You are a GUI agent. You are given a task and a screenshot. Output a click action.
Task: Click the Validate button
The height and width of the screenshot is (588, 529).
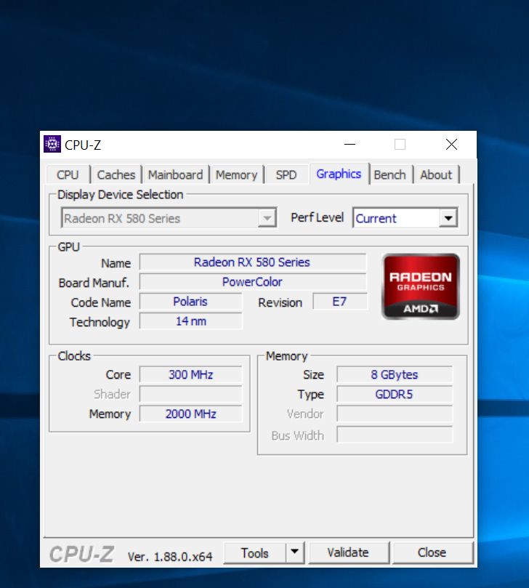348,552
